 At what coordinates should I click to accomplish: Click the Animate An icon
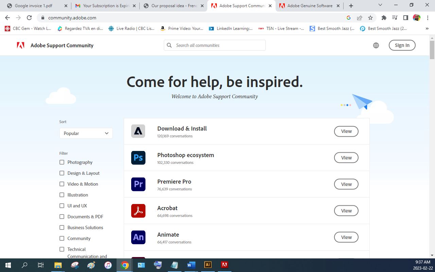click(138, 237)
